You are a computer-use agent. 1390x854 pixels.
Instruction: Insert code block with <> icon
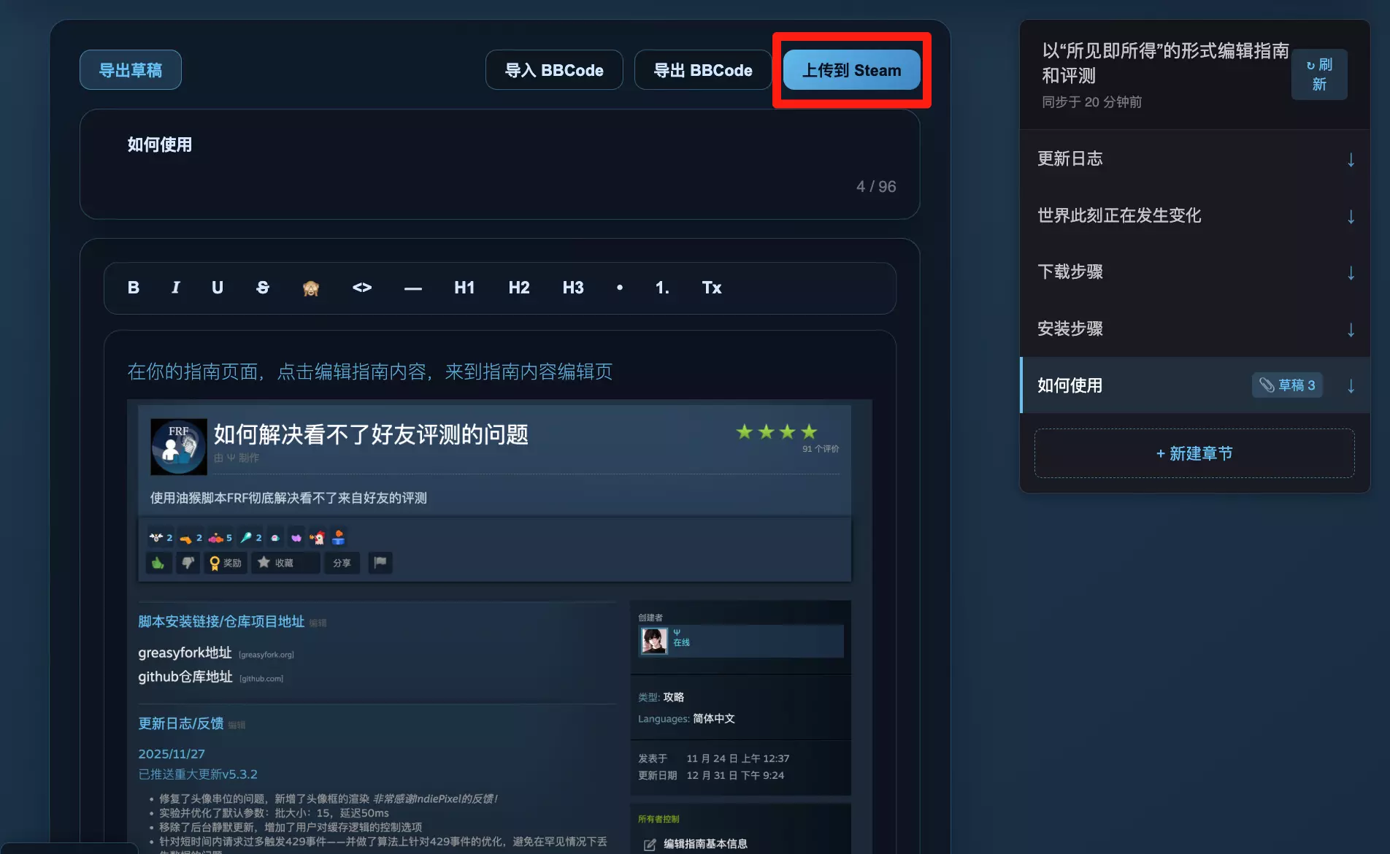362,288
